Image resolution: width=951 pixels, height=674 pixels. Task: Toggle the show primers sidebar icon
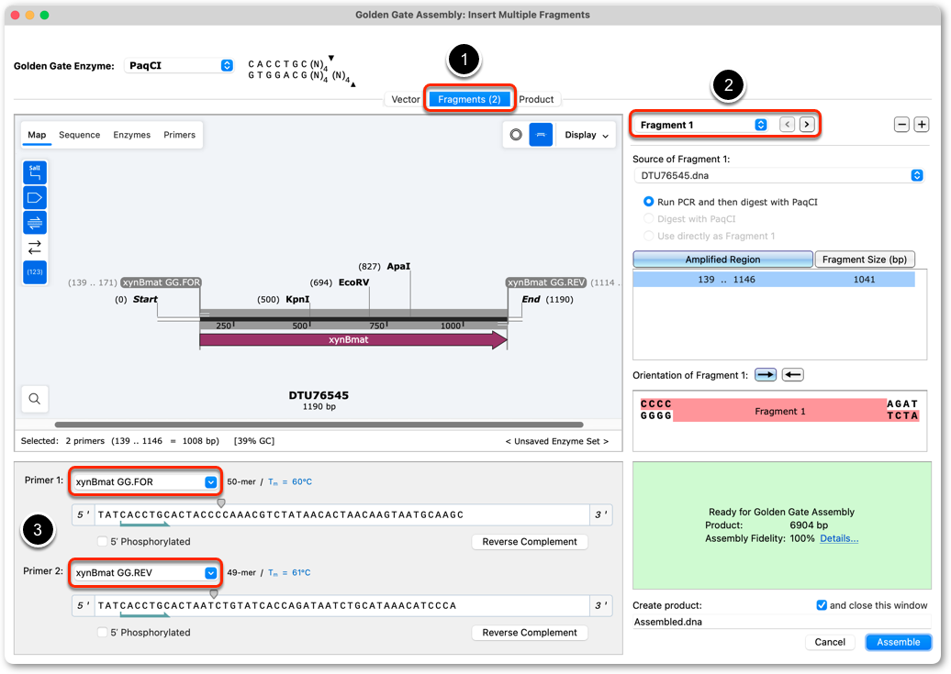[x=35, y=223]
